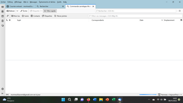Click the Relever button
Viewport: 183px width, 103px height.
tap(11, 11)
